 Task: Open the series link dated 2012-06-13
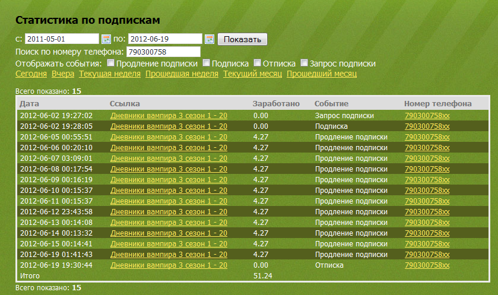click(x=169, y=222)
